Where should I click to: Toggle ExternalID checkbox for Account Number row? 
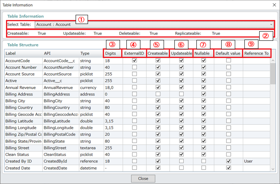click(x=134, y=67)
